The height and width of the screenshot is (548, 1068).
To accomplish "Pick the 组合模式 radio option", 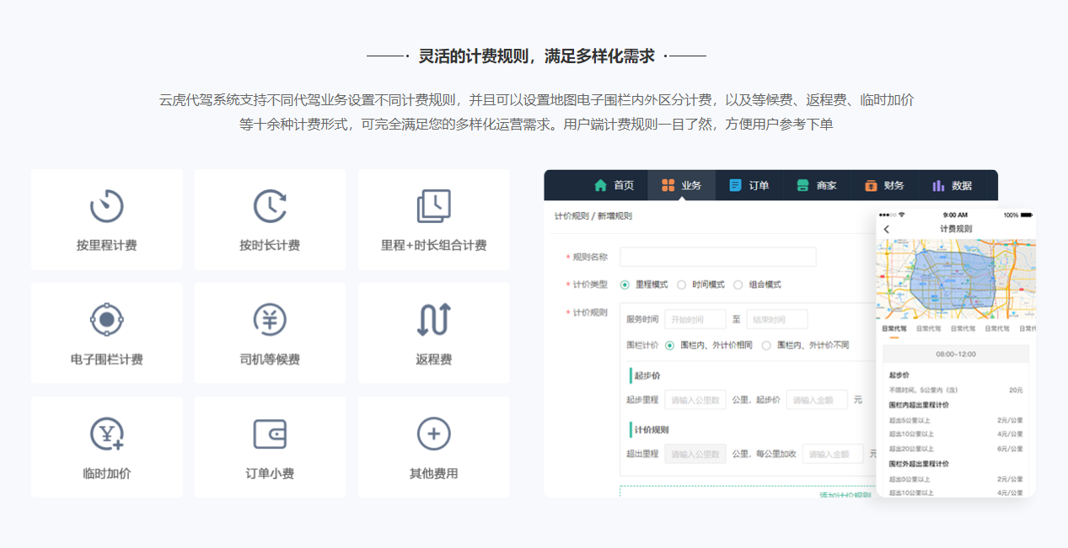I will click(x=738, y=285).
